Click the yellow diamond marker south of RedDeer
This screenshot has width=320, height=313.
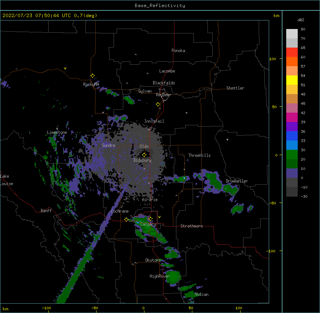pos(158,104)
